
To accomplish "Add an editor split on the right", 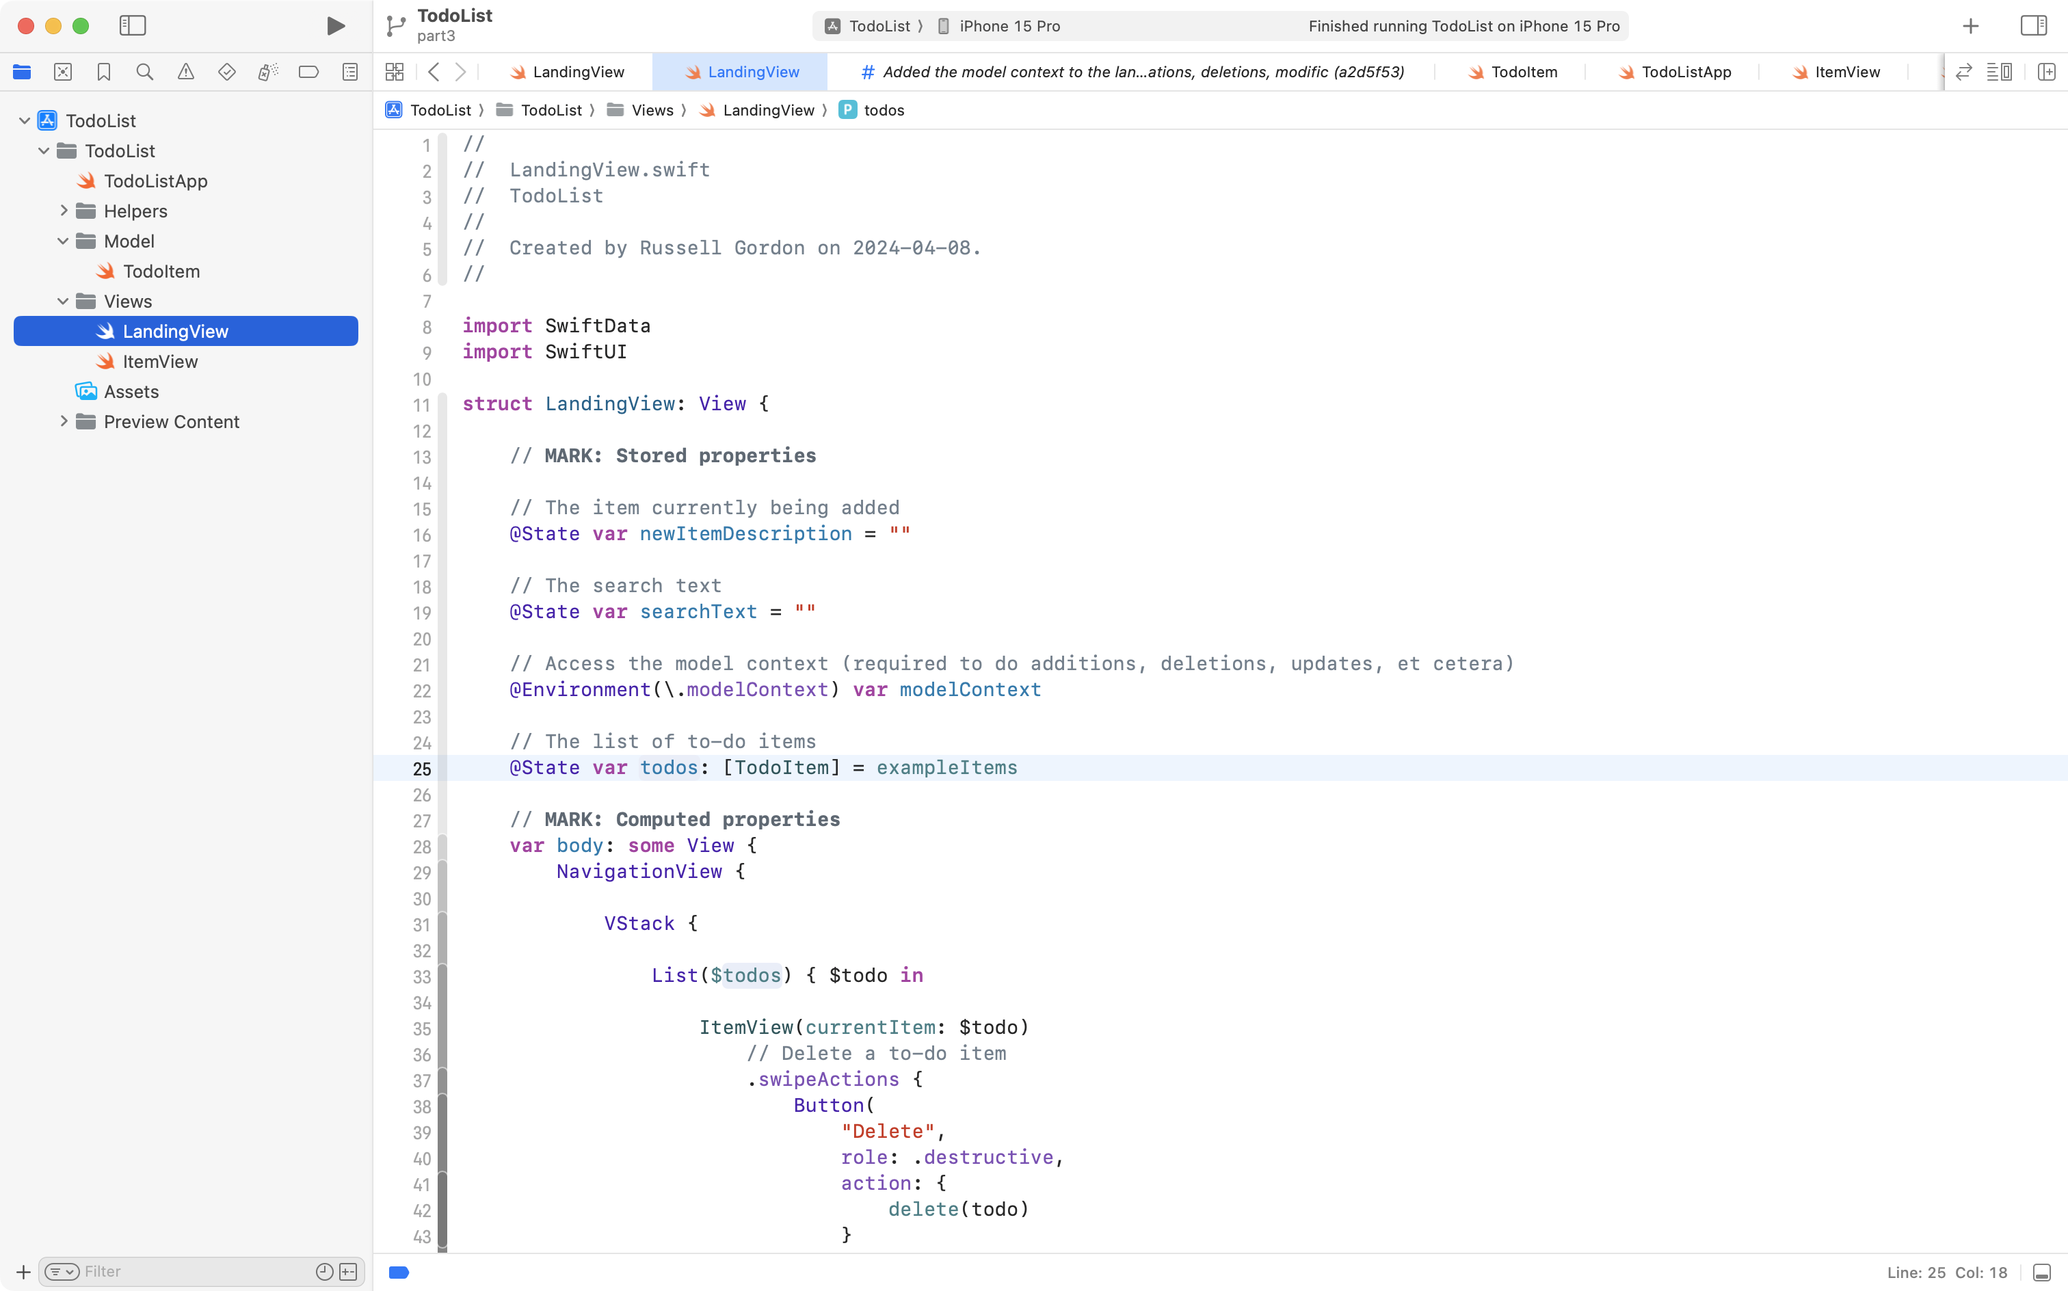I will click(x=2047, y=72).
